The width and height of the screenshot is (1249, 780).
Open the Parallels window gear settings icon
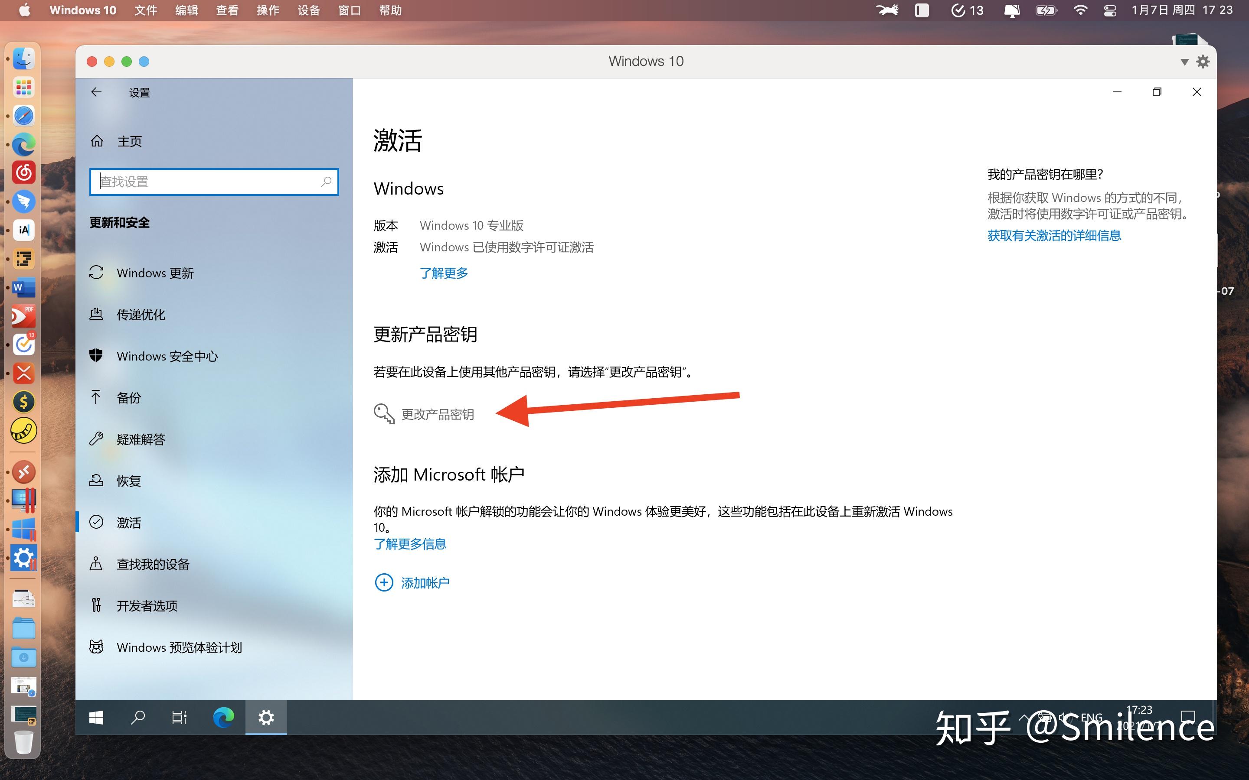1203,62
